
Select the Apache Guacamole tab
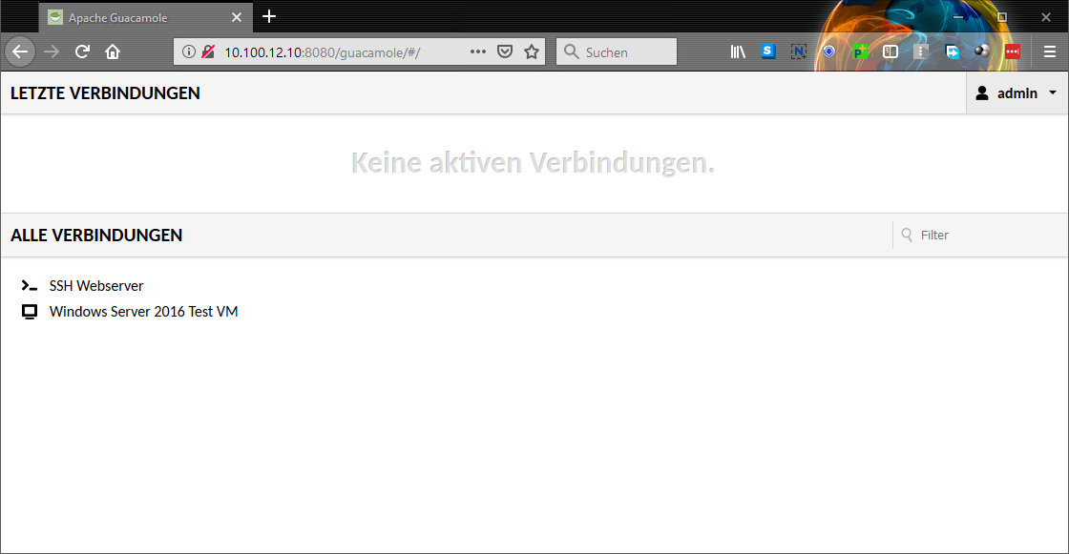134,17
